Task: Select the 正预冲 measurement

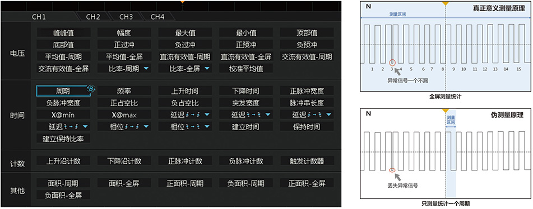Action: 246,45
